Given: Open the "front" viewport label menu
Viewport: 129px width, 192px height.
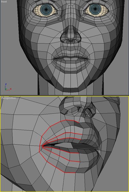Looking at the screenshot, I should click(x=4, y=2).
